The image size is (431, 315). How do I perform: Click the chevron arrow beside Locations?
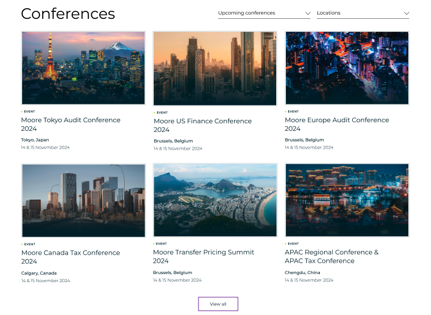click(406, 13)
